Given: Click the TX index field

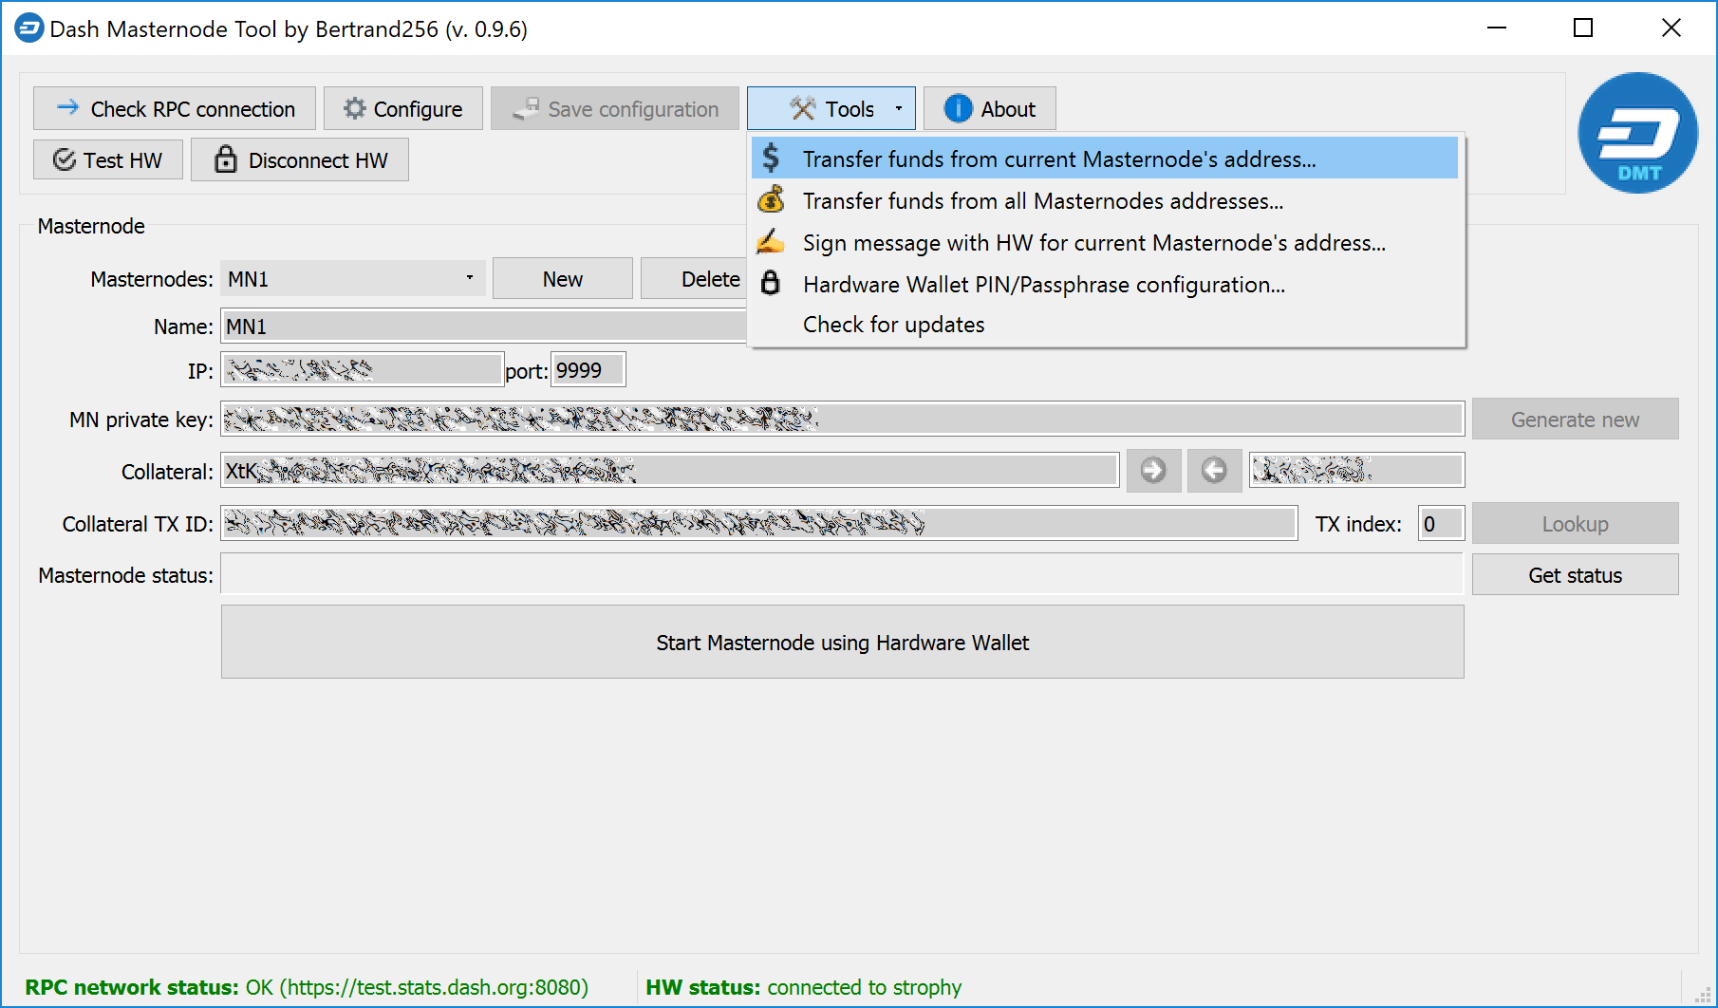Looking at the screenshot, I should pos(1442,523).
